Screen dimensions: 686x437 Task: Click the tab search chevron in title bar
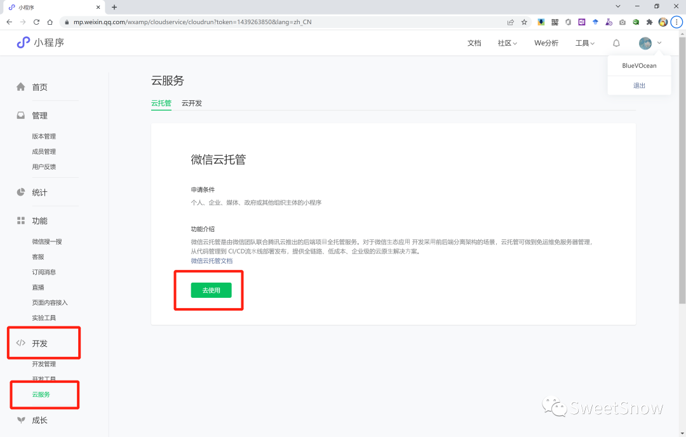click(618, 6)
